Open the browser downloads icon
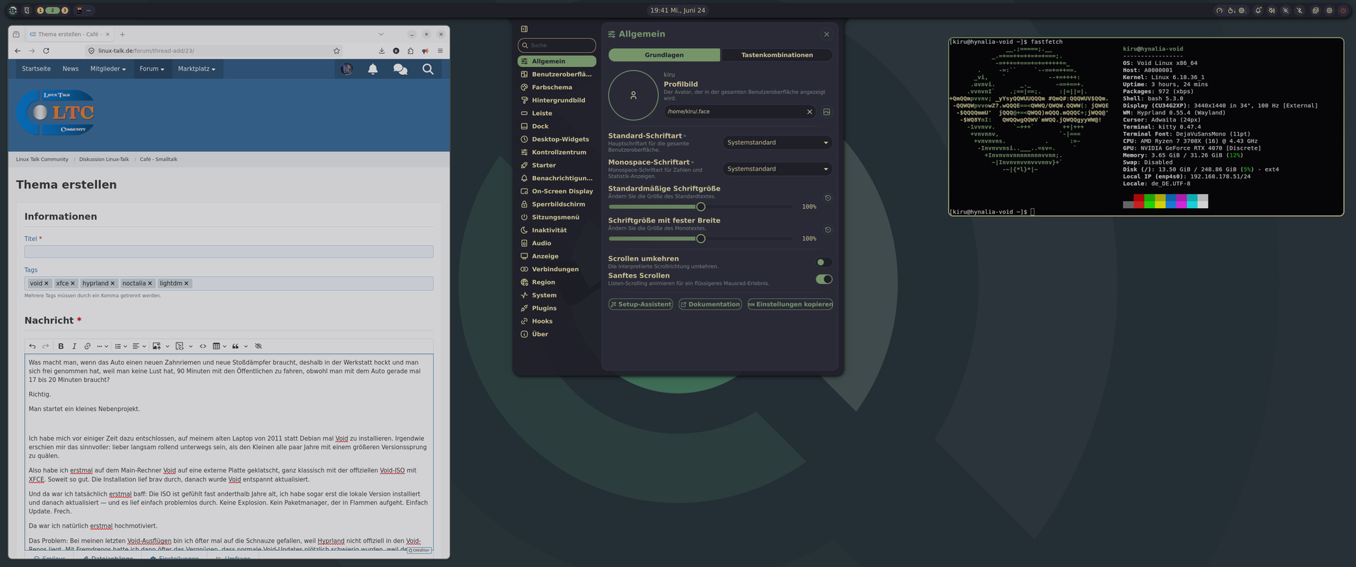The width and height of the screenshot is (1356, 567). [x=381, y=51]
